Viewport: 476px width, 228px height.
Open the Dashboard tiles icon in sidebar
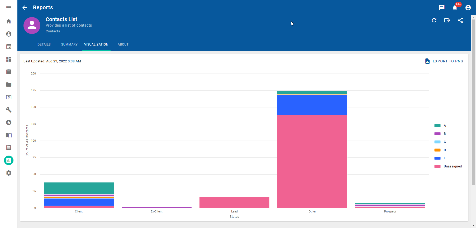pyautogui.click(x=9, y=59)
